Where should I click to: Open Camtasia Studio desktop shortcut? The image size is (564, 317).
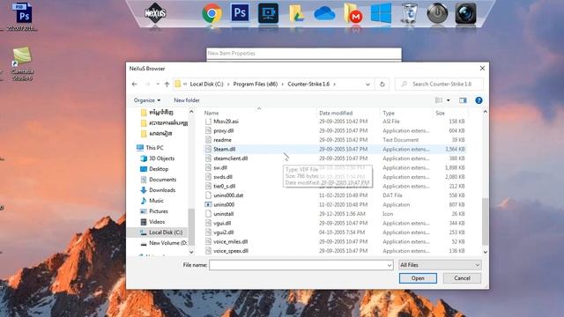click(22, 63)
